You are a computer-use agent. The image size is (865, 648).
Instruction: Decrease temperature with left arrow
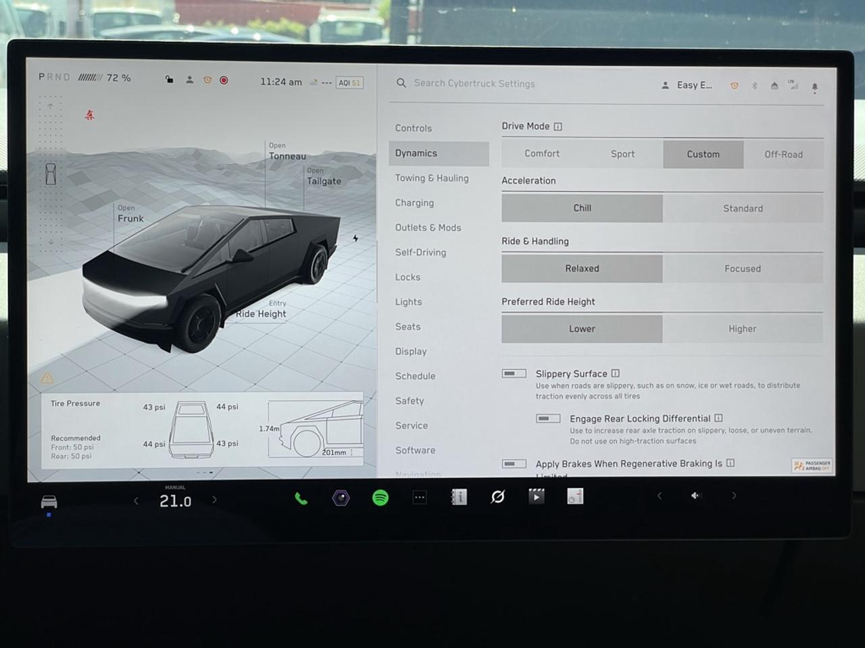coord(137,500)
